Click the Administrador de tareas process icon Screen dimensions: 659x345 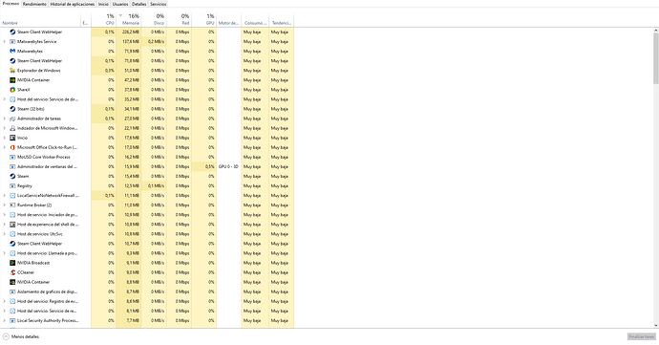point(12,119)
